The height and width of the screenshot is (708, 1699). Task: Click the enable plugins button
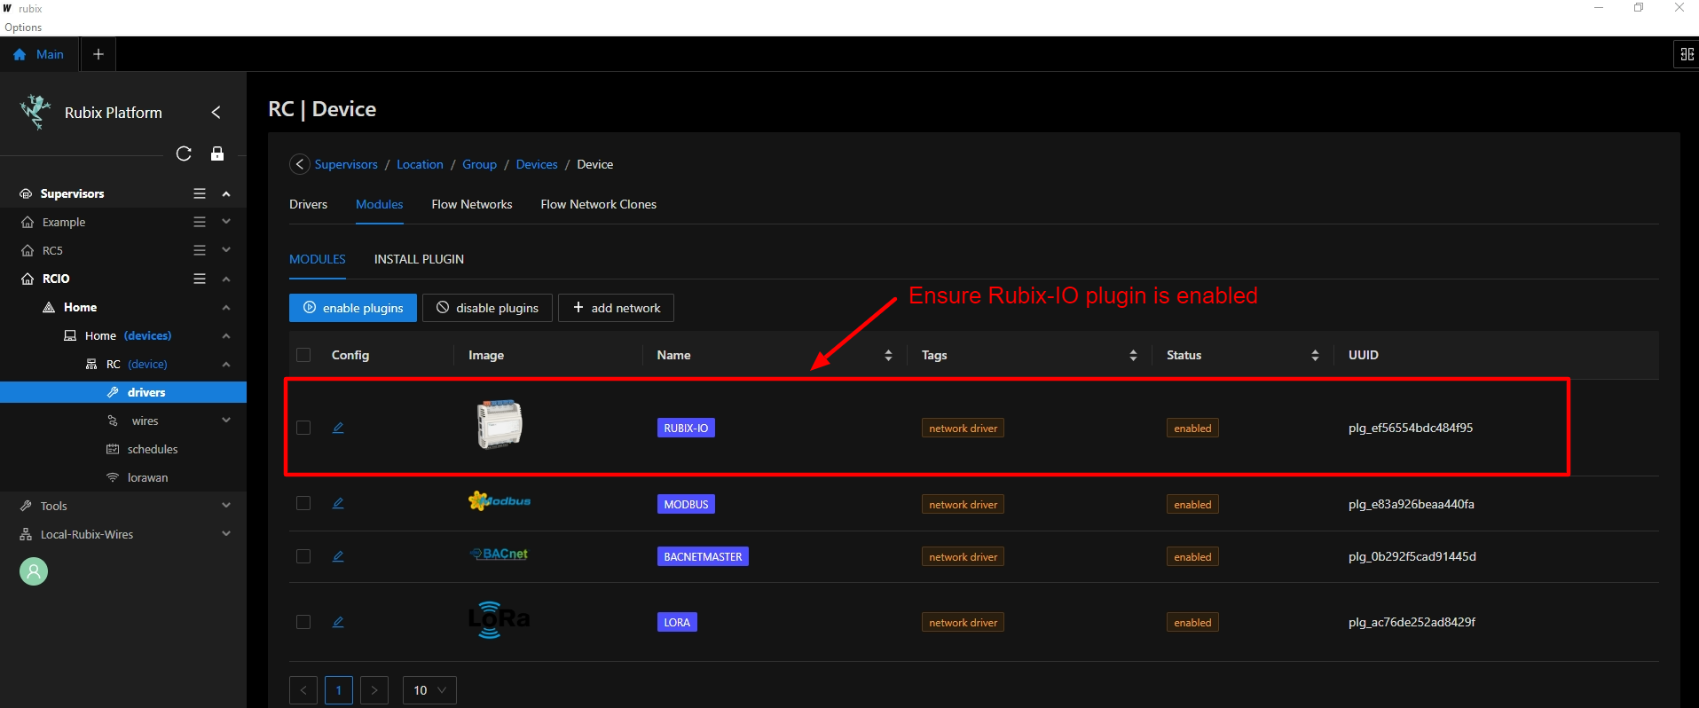click(353, 308)
